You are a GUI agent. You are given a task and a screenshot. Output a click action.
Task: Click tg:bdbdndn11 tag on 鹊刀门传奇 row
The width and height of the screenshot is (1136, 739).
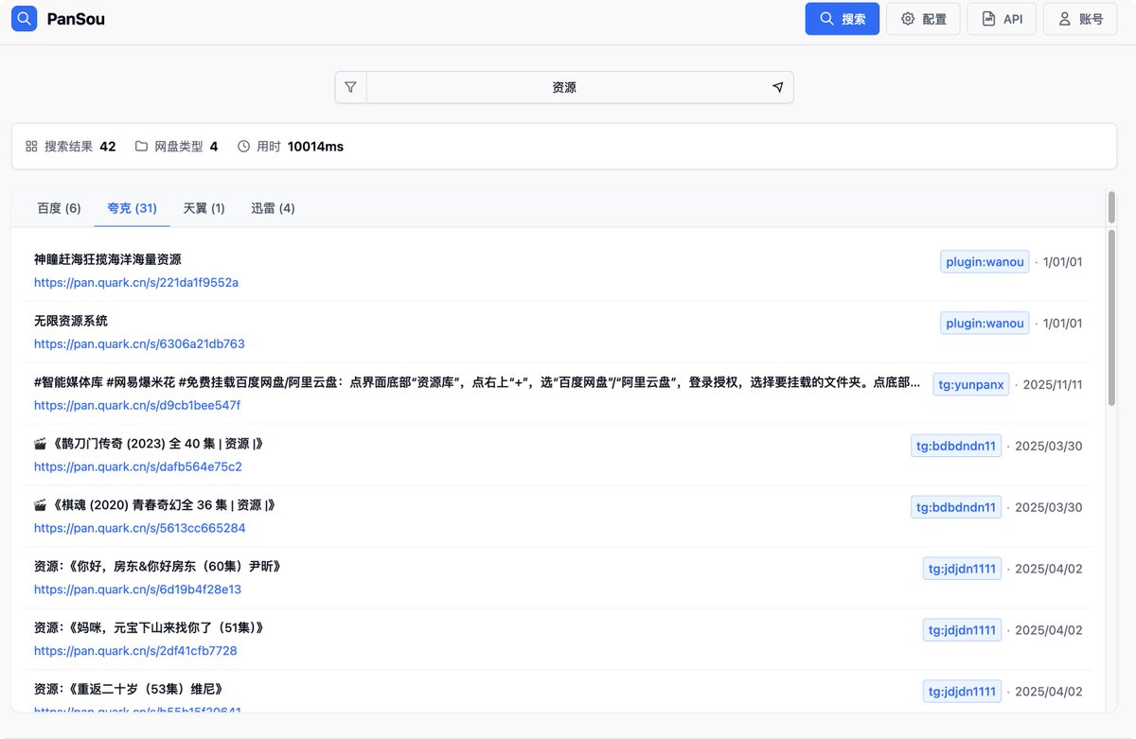pos(956,446)
